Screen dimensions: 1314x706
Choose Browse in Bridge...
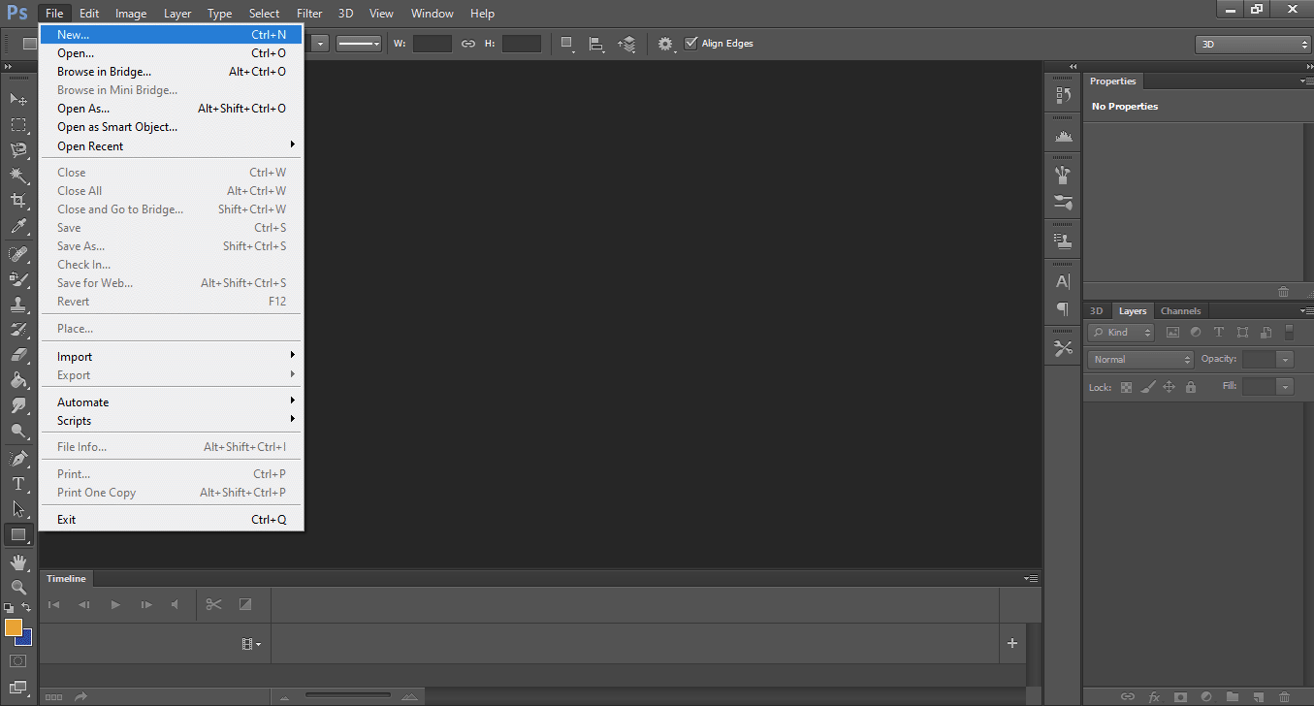point(172,72)
